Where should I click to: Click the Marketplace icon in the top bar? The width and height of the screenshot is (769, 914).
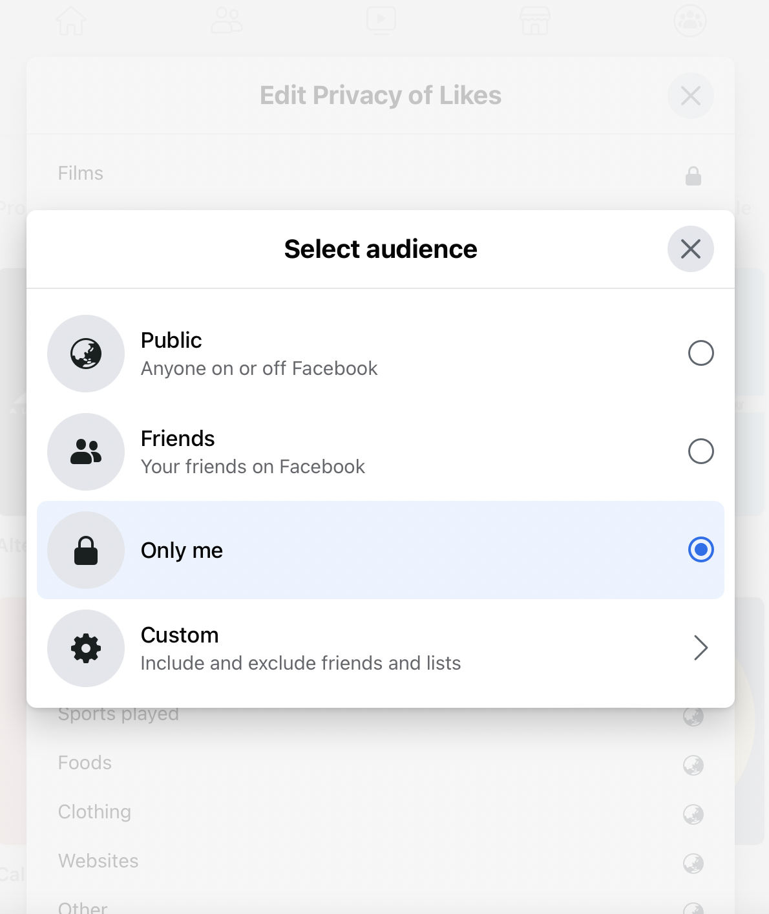coord(534,21)
